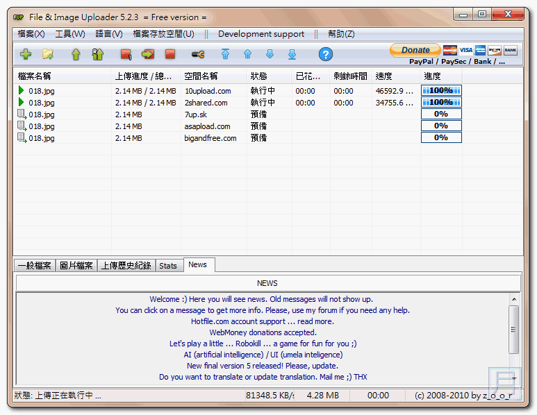This screenshot has height=415, width=537.
Task: Click the red stop icon with small badge
Action: (x=126, y=54)
